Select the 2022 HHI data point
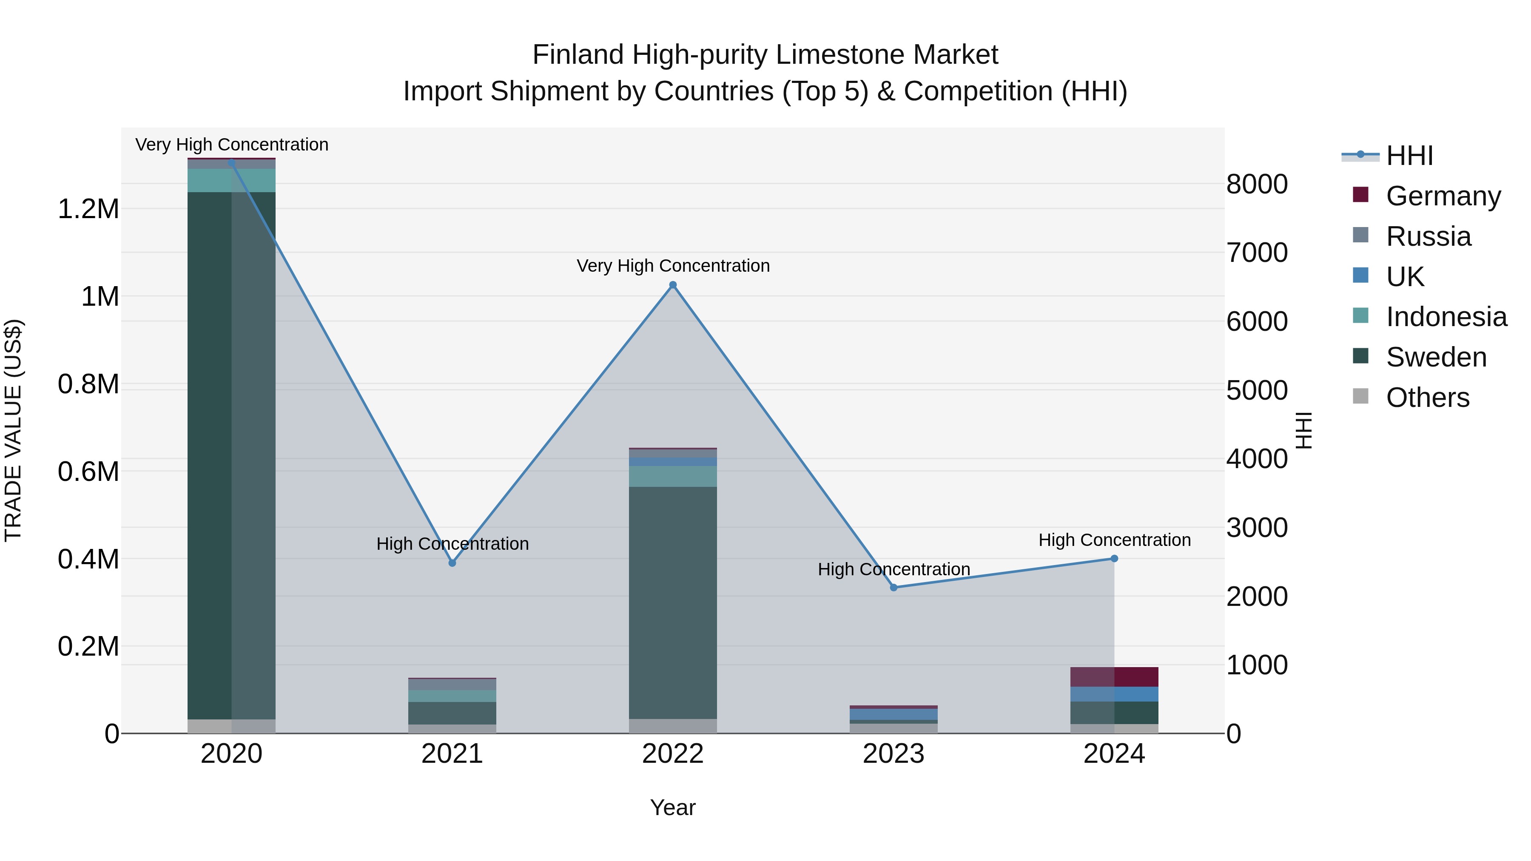 [x=673, y=285]
